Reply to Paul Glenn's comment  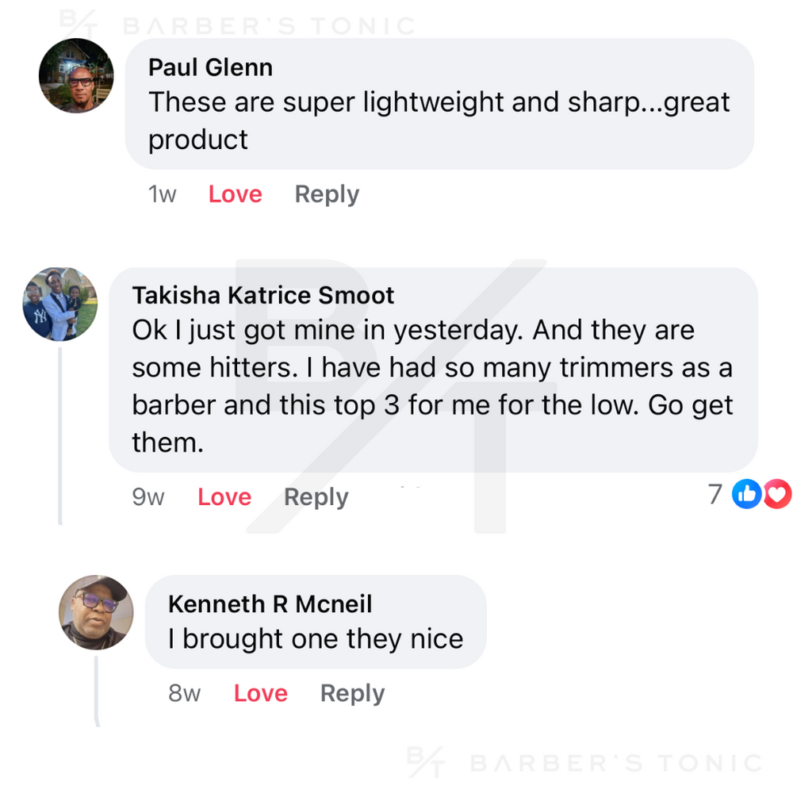click(327, 194)
